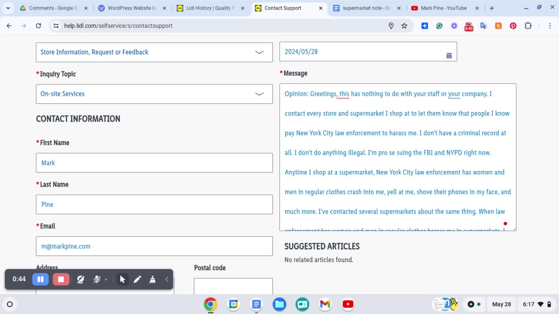Open the Grammarly extension

[x=439, y=26]
